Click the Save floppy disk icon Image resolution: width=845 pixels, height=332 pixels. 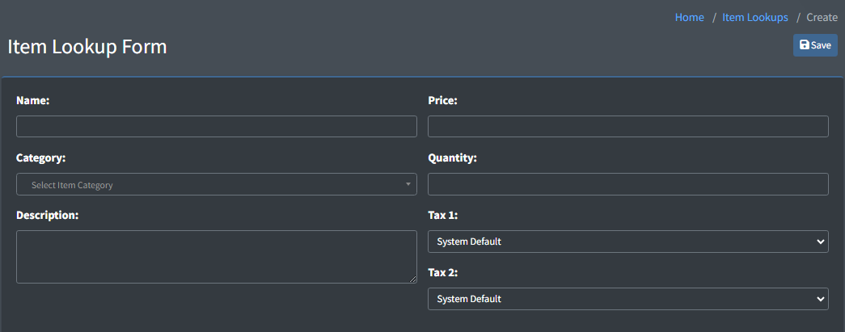[x=805, y=45]
